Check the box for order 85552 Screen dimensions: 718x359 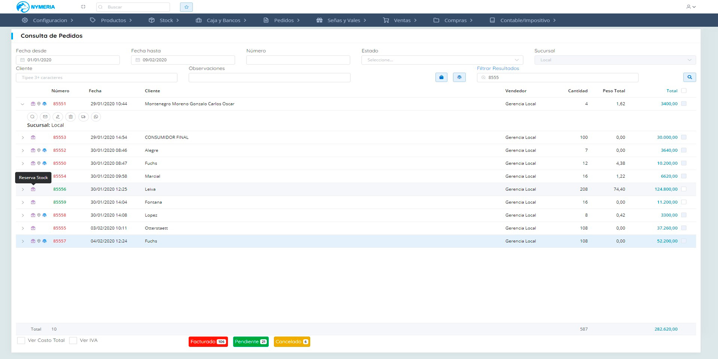pos(684,150)
